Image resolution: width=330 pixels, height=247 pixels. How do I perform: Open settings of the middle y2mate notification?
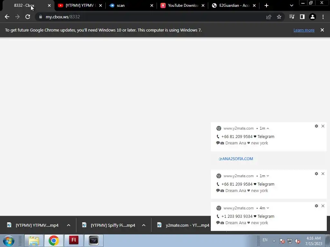(x=316, y=174)
